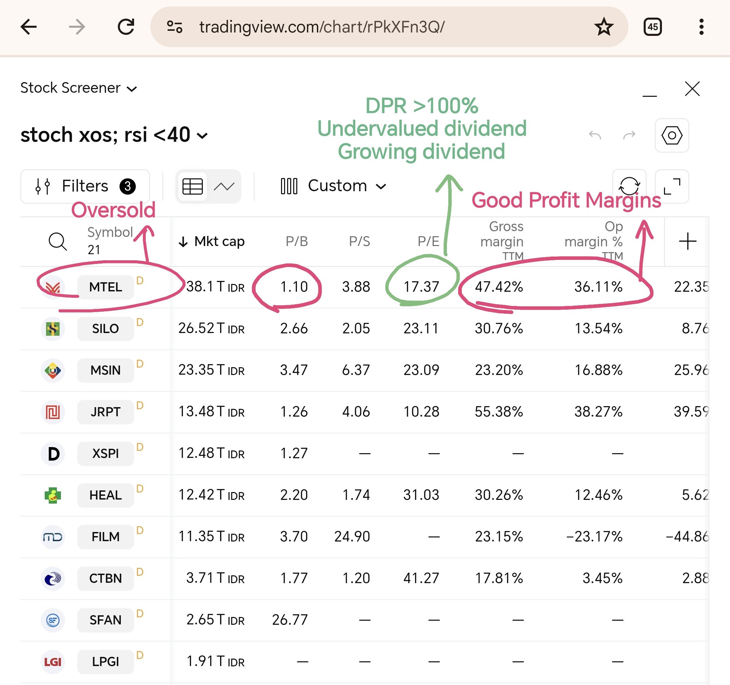
Task: Click FILM op margin −23.17%
Action: pyautogui.click(x=594, y=536)
